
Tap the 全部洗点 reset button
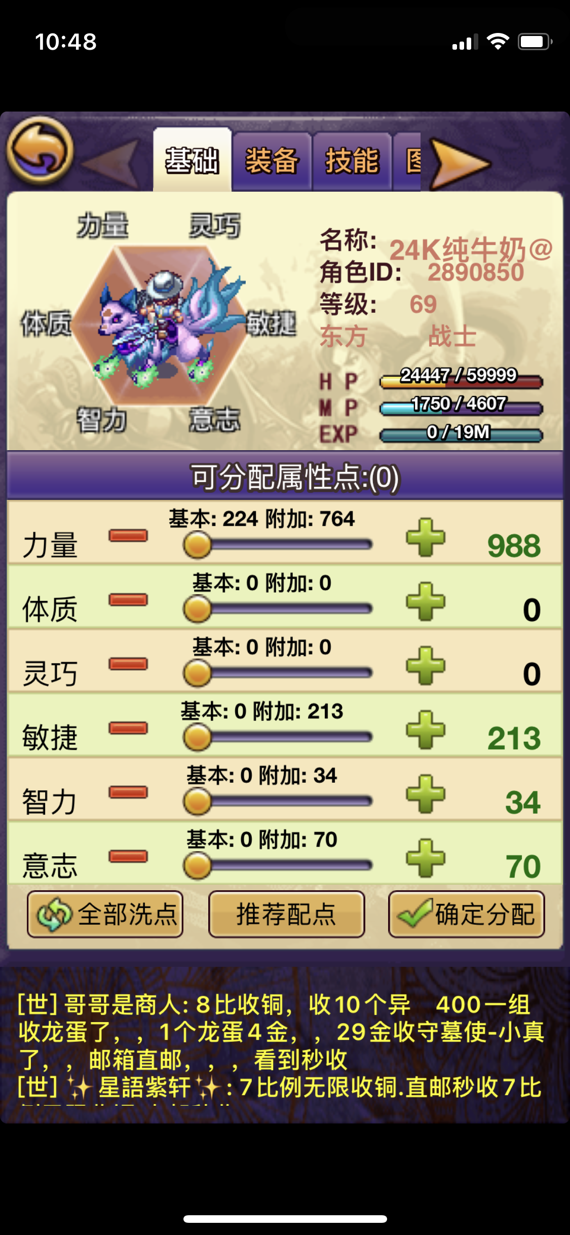point(105,914)
